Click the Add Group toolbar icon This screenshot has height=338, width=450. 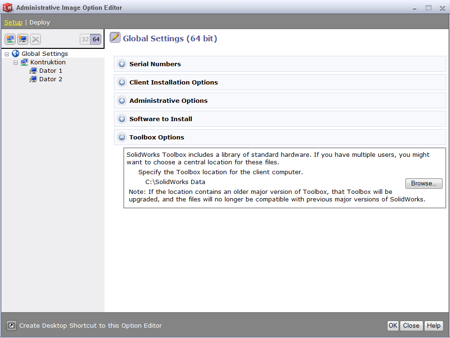pos(10,39)
